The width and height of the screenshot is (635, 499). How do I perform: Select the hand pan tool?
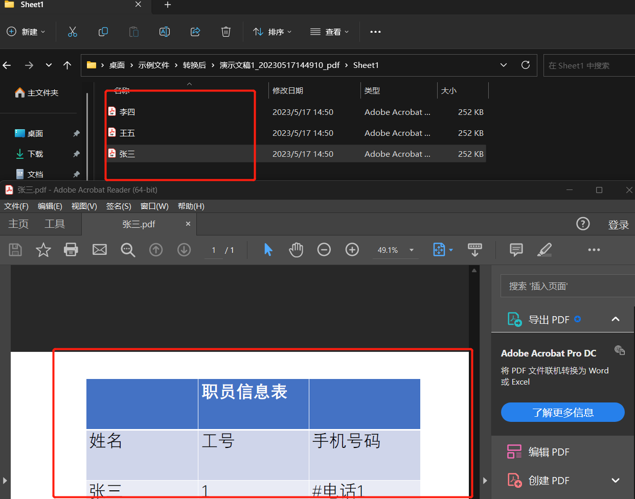tap(296, 250)
